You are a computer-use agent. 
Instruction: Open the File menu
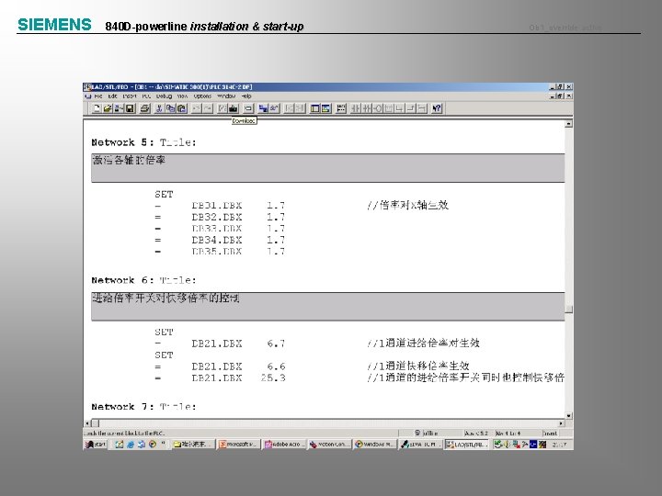98,96
